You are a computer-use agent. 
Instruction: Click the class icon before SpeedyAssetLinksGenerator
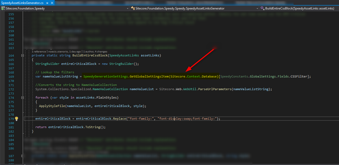click(133, 8)
